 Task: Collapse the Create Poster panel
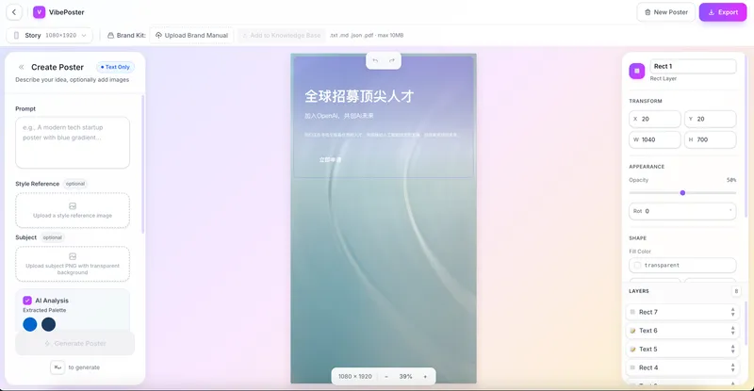tap(21, 67)
